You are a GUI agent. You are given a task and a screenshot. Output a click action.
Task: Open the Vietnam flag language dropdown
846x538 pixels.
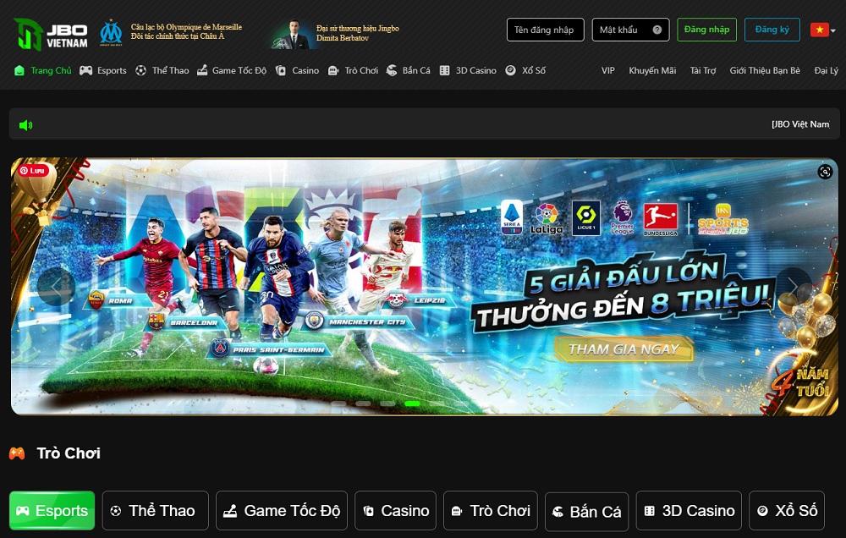819,29
